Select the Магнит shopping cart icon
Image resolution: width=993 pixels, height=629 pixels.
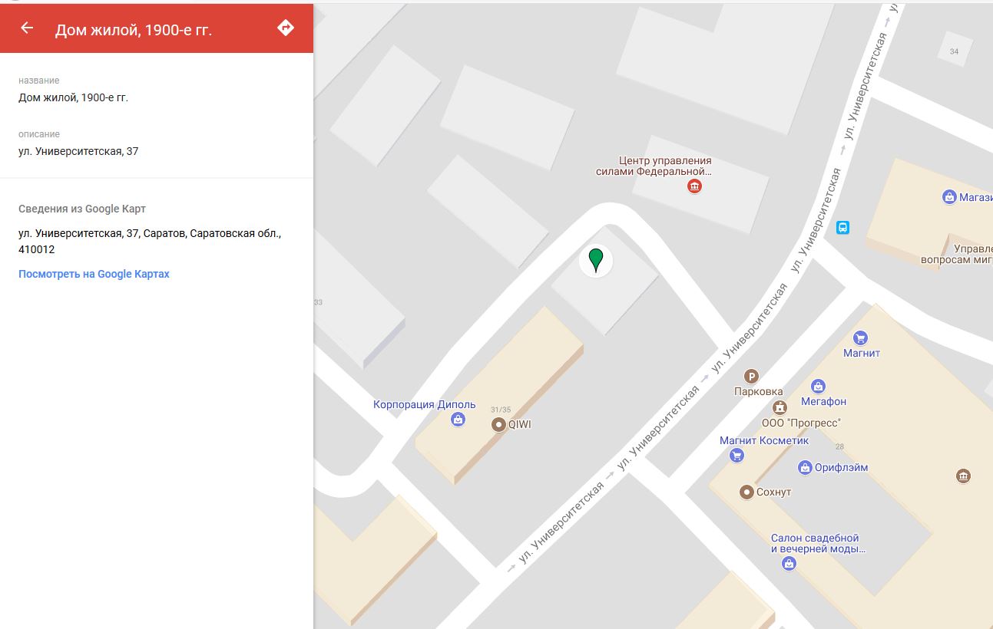[860, 338]
